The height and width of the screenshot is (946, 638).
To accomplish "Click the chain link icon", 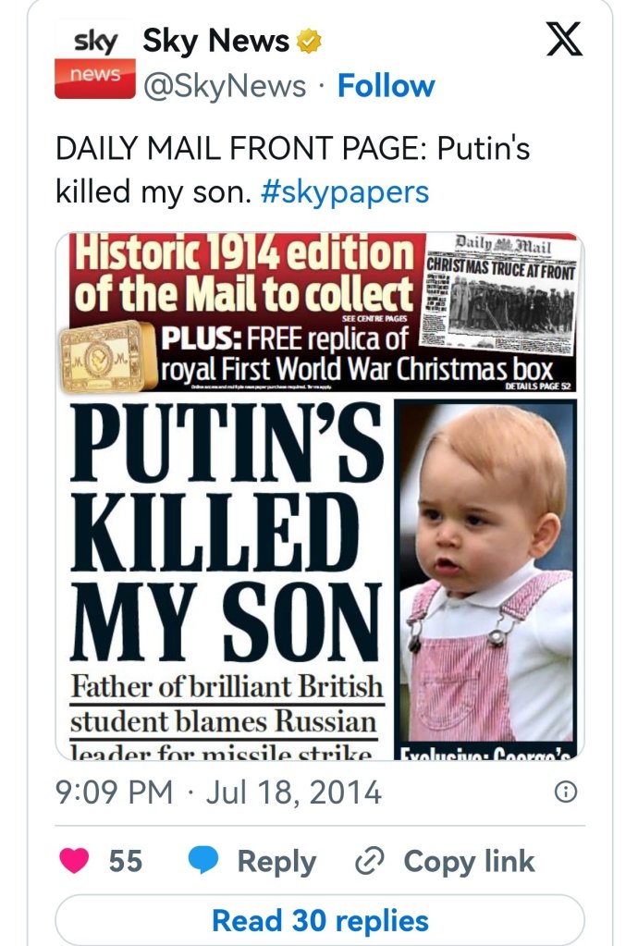I will (370, 861).
